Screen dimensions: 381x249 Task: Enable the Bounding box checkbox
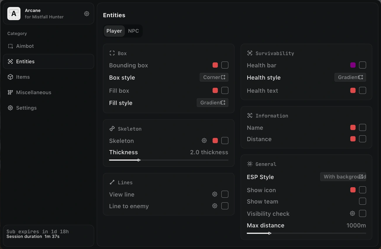225,65
